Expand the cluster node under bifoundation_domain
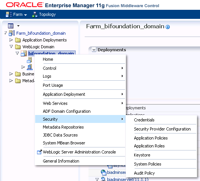200x181 pixels. pos(23,67)
